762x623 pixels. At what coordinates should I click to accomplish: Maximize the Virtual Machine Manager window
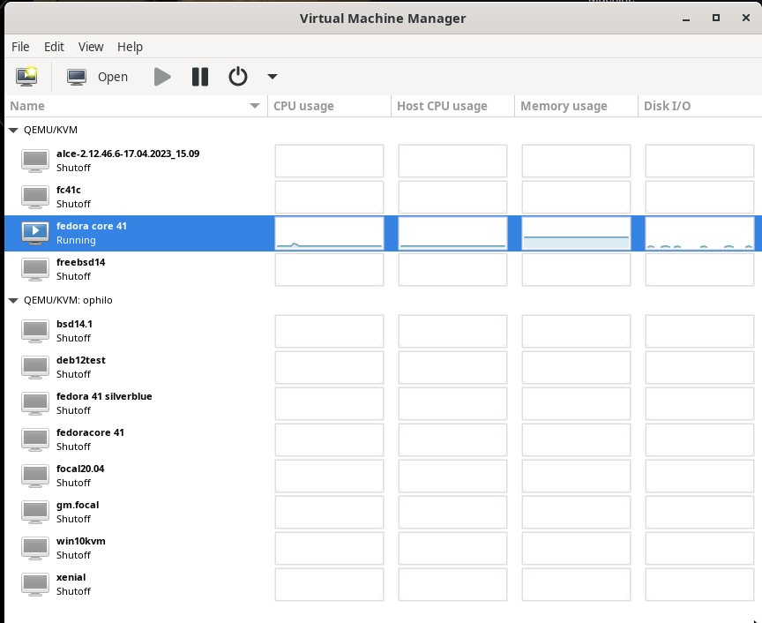point(716,18)
